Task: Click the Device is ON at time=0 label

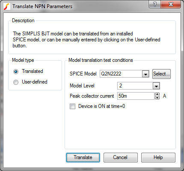Action: [101, 106]
